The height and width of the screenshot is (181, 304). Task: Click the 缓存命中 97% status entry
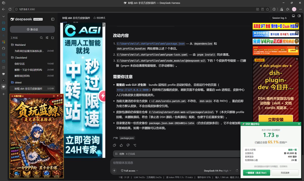click(x=204, y=177)
